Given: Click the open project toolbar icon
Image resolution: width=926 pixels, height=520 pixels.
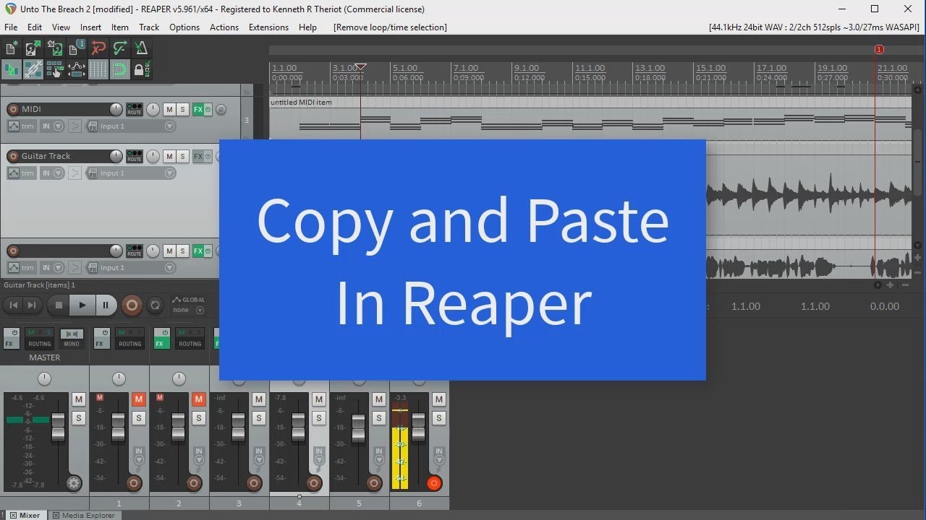Looking at the screenshot, I should (33, 48).
